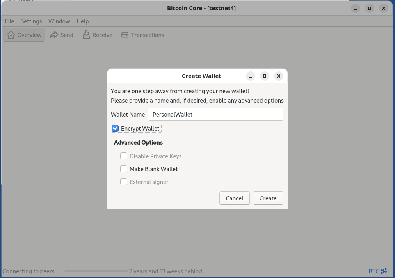Close the Bitcoin Core main window
The width and height of the screenshot is (395, 278).
click(384, 8)
